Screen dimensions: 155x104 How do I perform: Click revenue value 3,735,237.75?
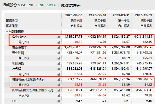73,37
